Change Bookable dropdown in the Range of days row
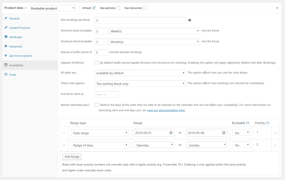Image resolution: width=285 pixels, height=180 pixels. 241,145
